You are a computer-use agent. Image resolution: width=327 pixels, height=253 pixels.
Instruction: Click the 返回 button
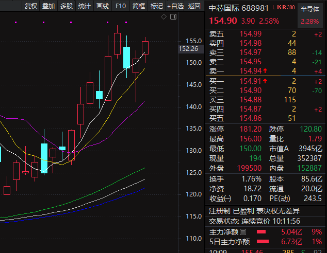click(194, 6)
